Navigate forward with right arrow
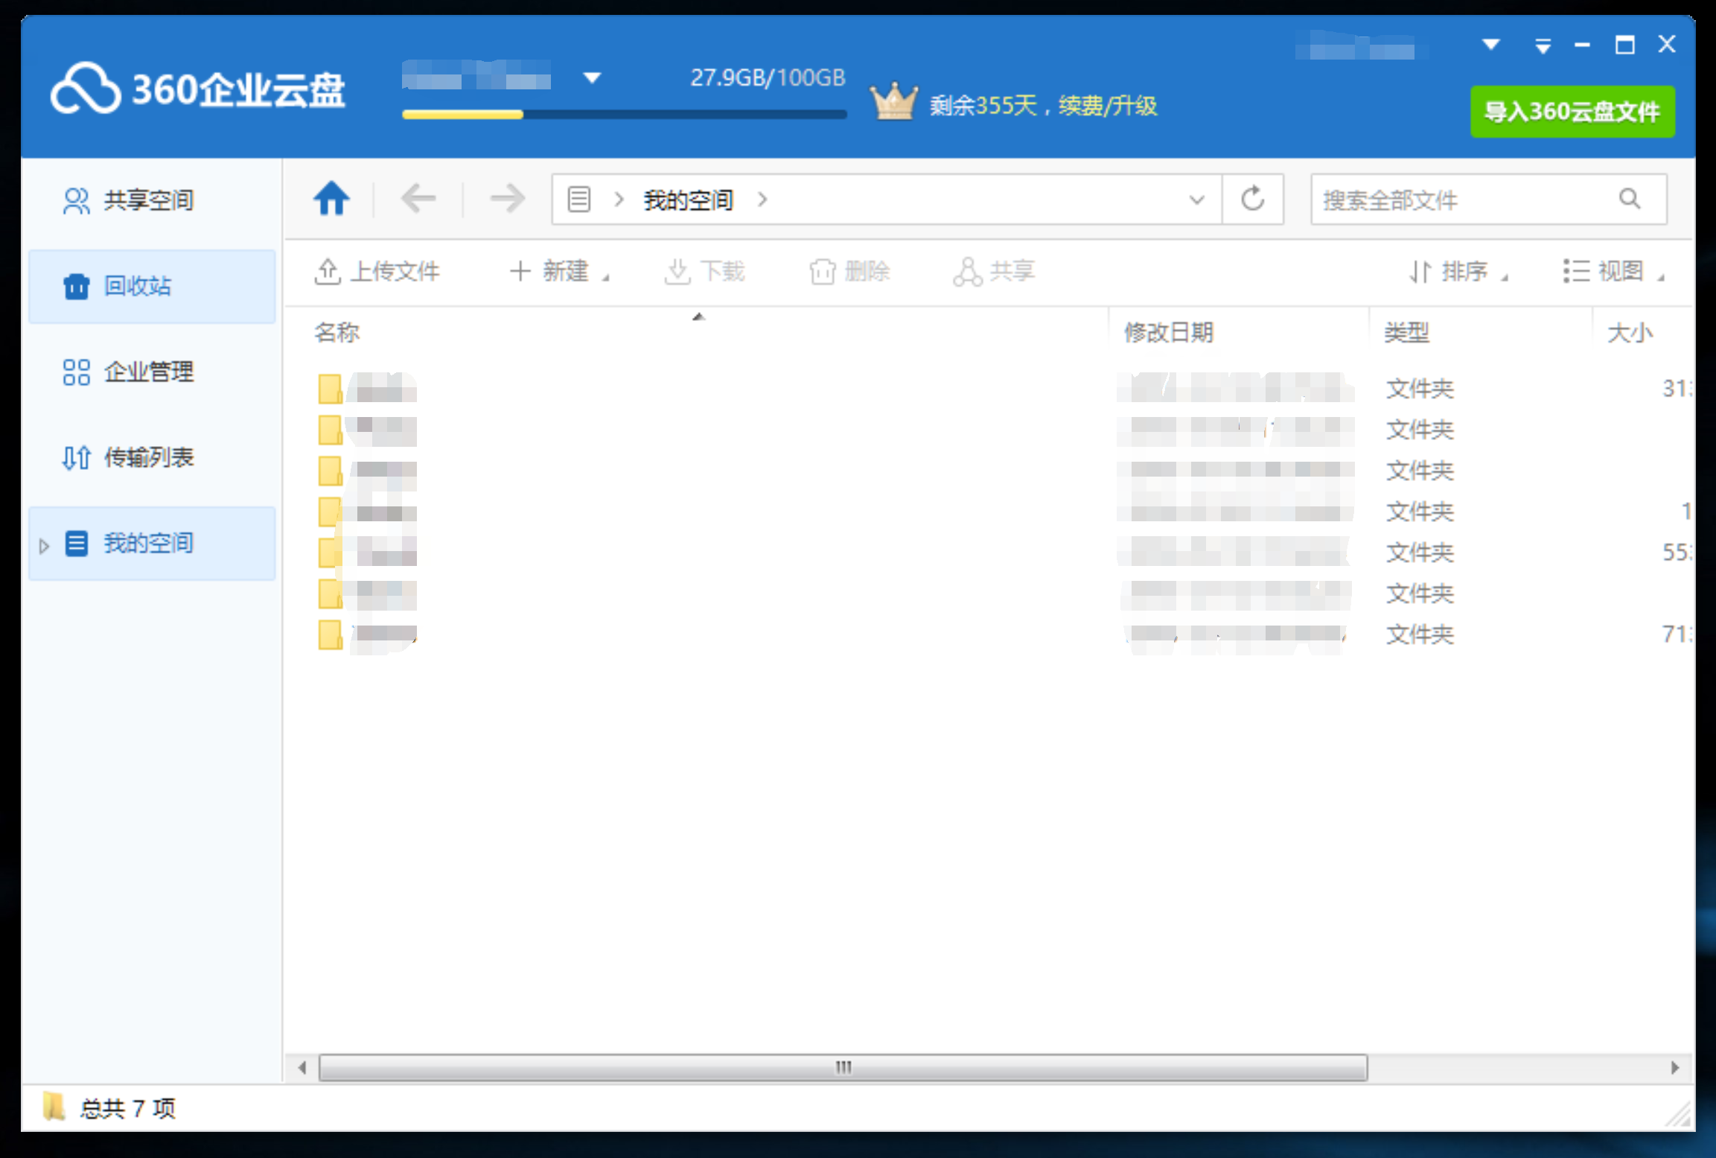 (x=508, y=199)
